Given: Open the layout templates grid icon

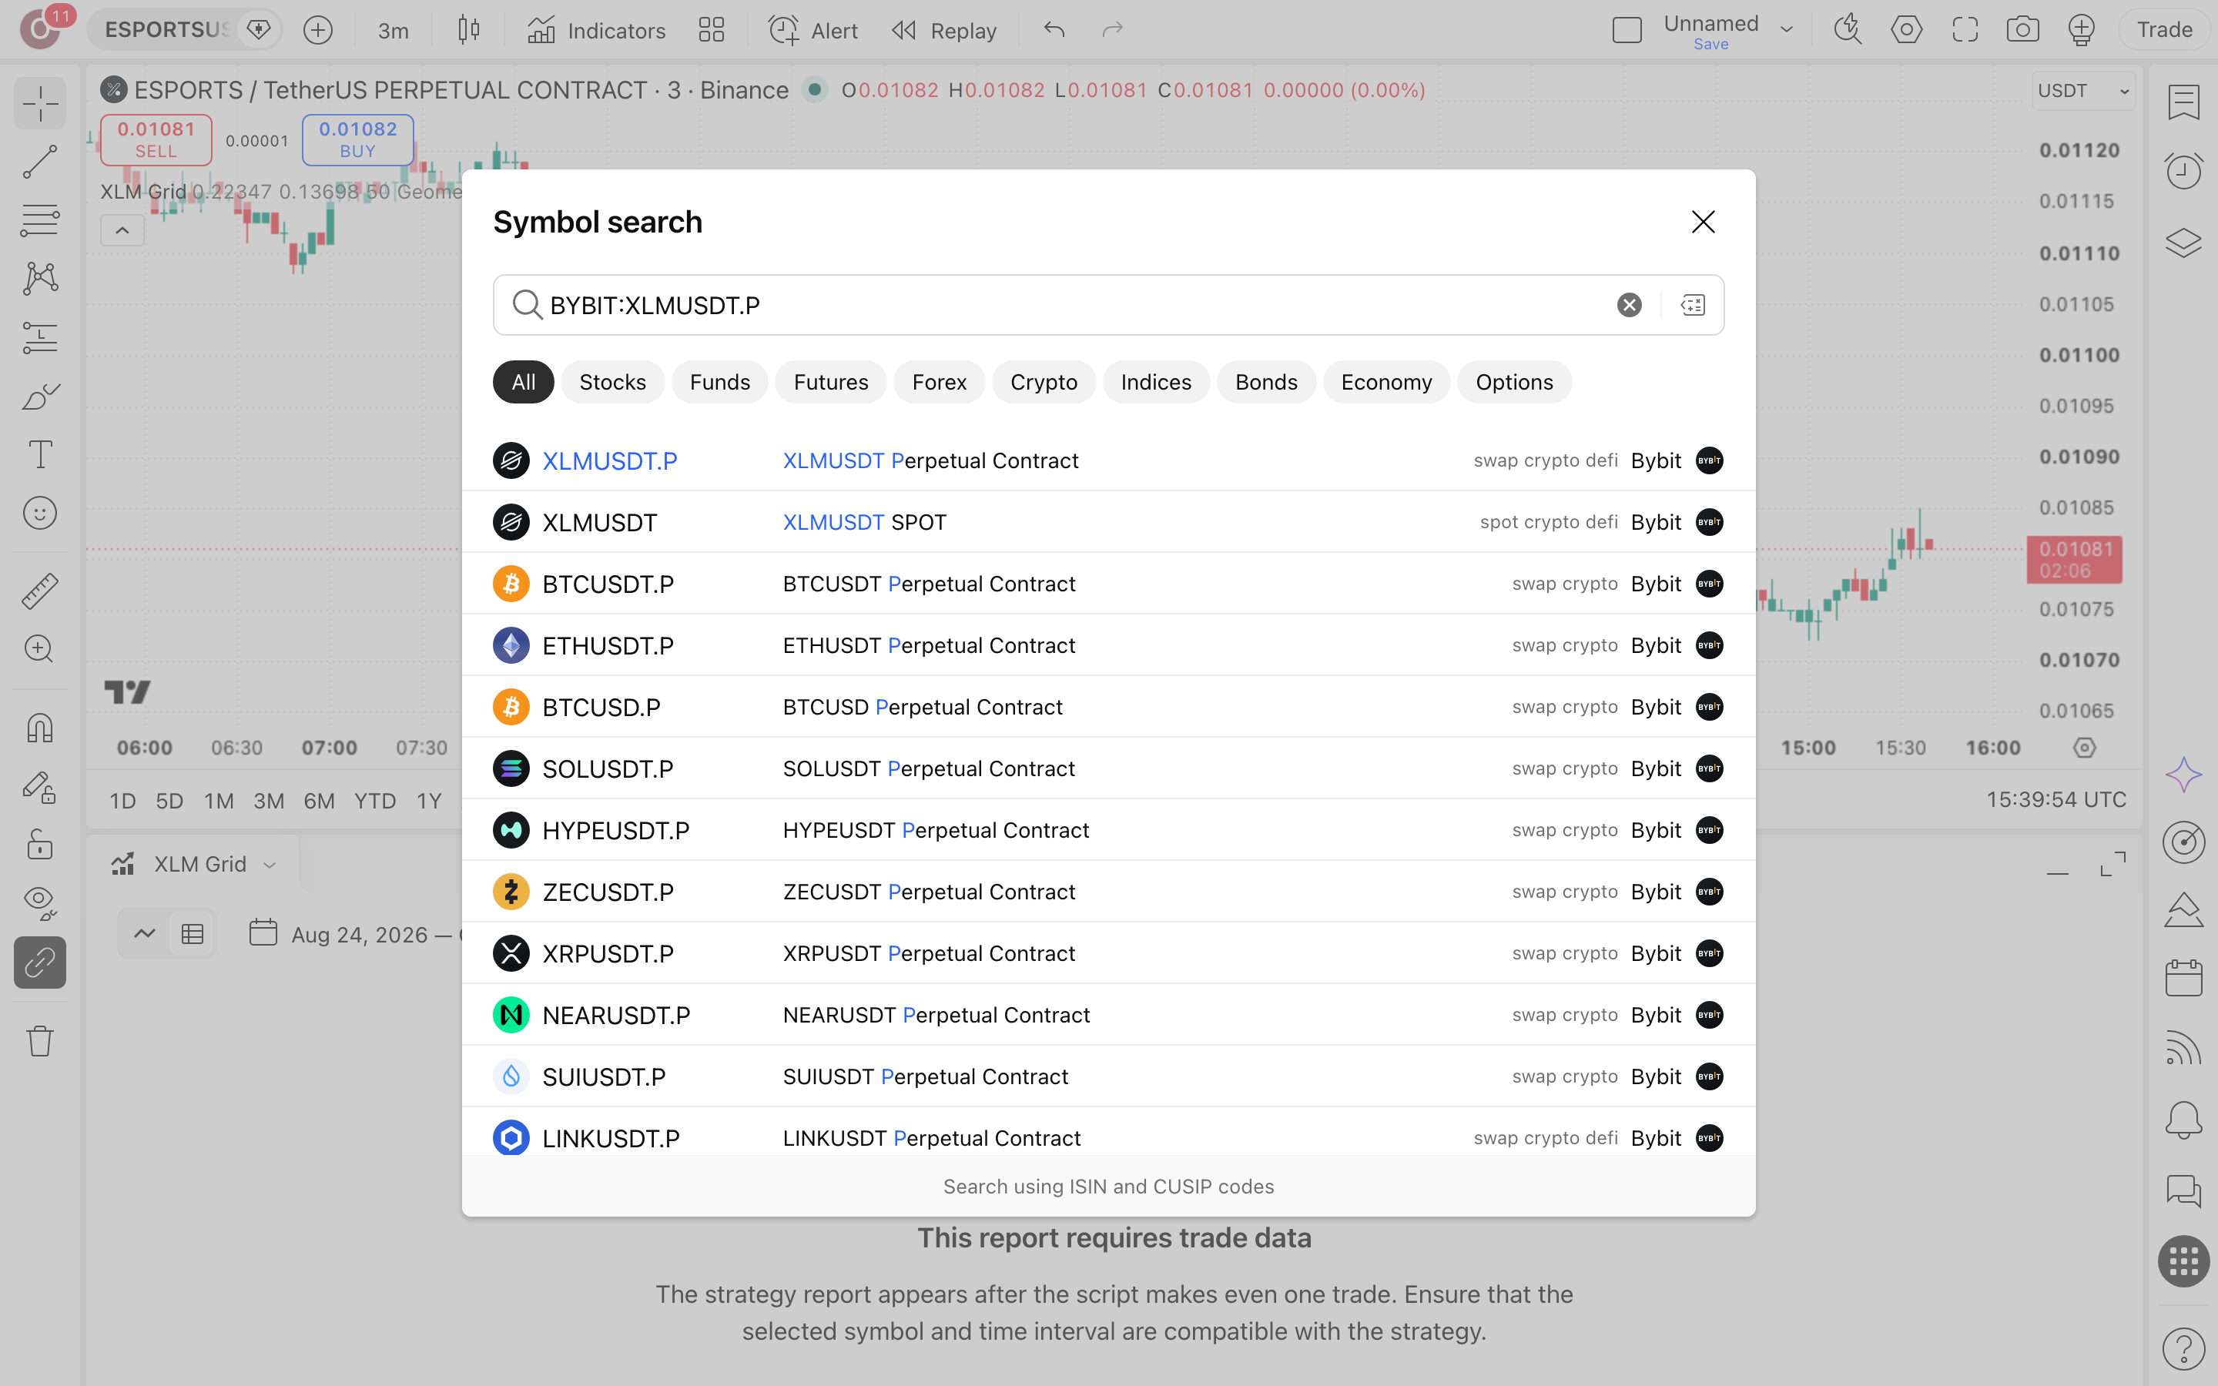Looking at the screenshot, I should coord(712,30).
